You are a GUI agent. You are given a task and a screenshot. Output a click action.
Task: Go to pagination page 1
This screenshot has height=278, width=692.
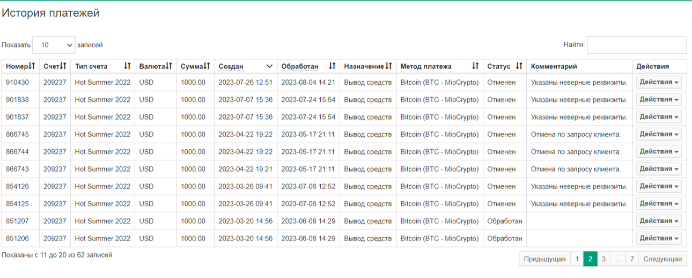(577, 259)
